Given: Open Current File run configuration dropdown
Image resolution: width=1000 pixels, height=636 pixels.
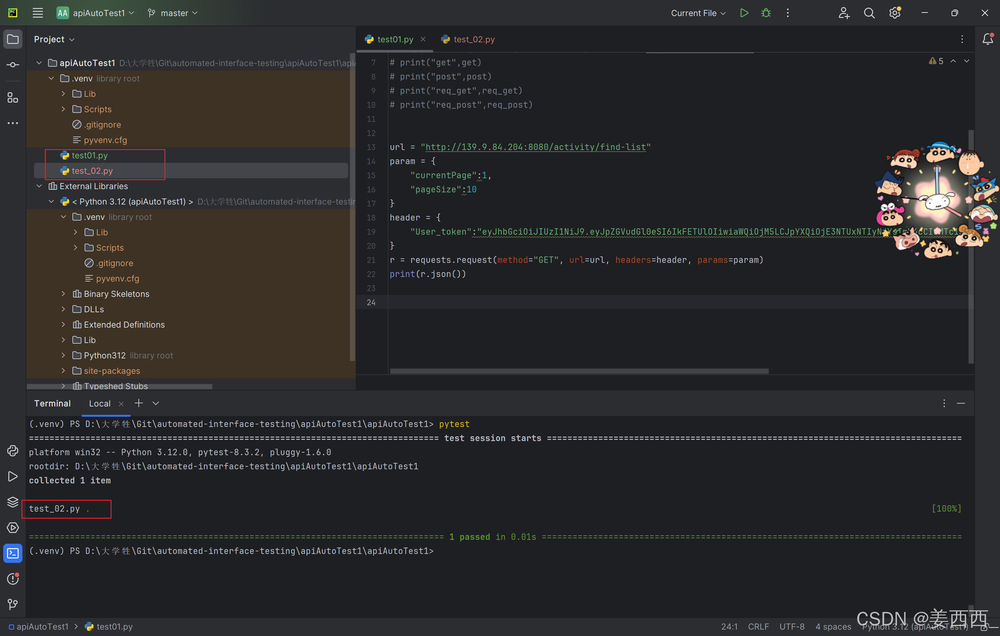Looking at the screenshot, I should click(698, 13).
